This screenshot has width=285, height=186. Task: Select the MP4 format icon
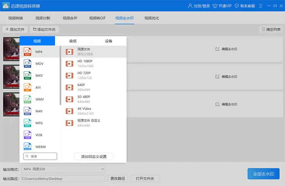27,52
